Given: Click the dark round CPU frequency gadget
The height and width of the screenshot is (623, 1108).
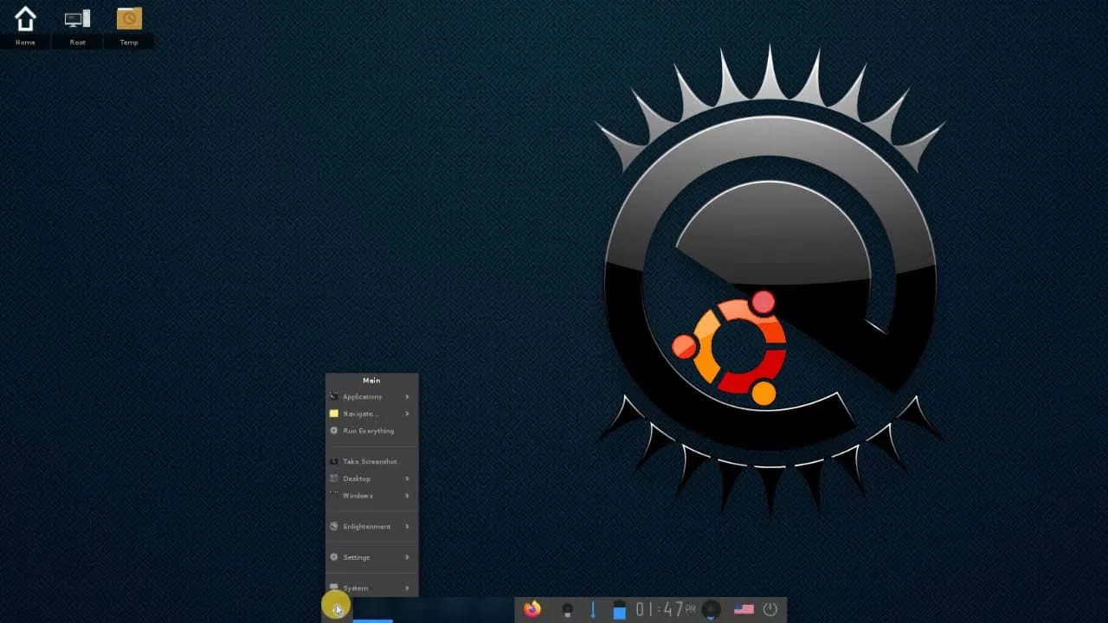Looking at the screenshot, I should 712,610.
